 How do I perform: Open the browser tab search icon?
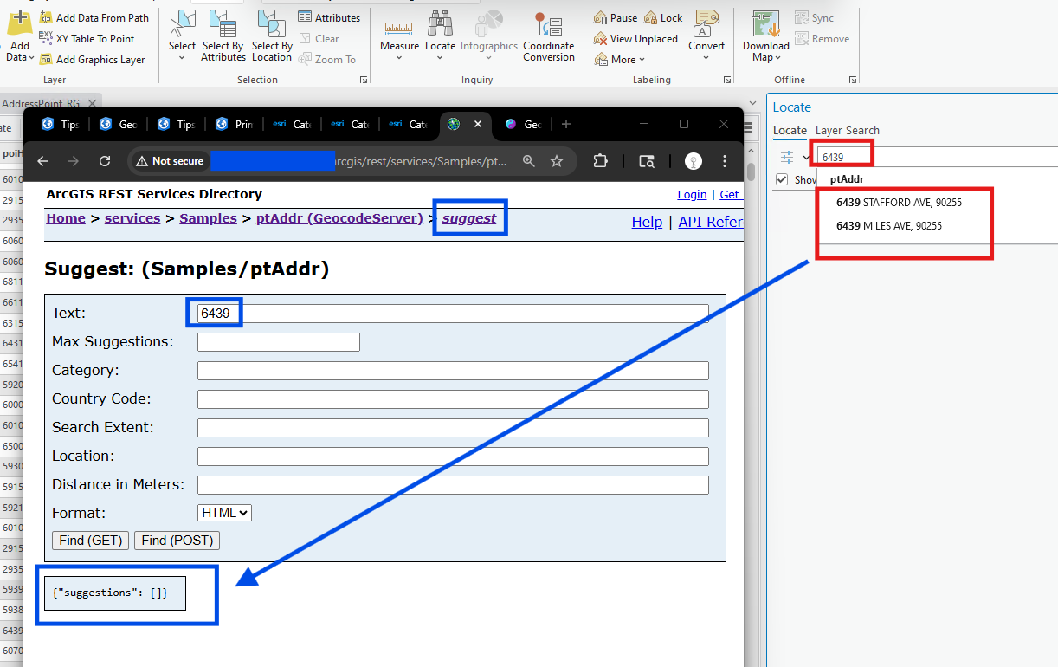[647, 161]
